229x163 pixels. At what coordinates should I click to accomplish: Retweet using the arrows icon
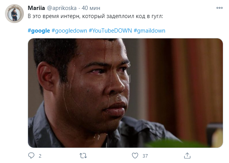pyautogui.click(x=83, y=156)
